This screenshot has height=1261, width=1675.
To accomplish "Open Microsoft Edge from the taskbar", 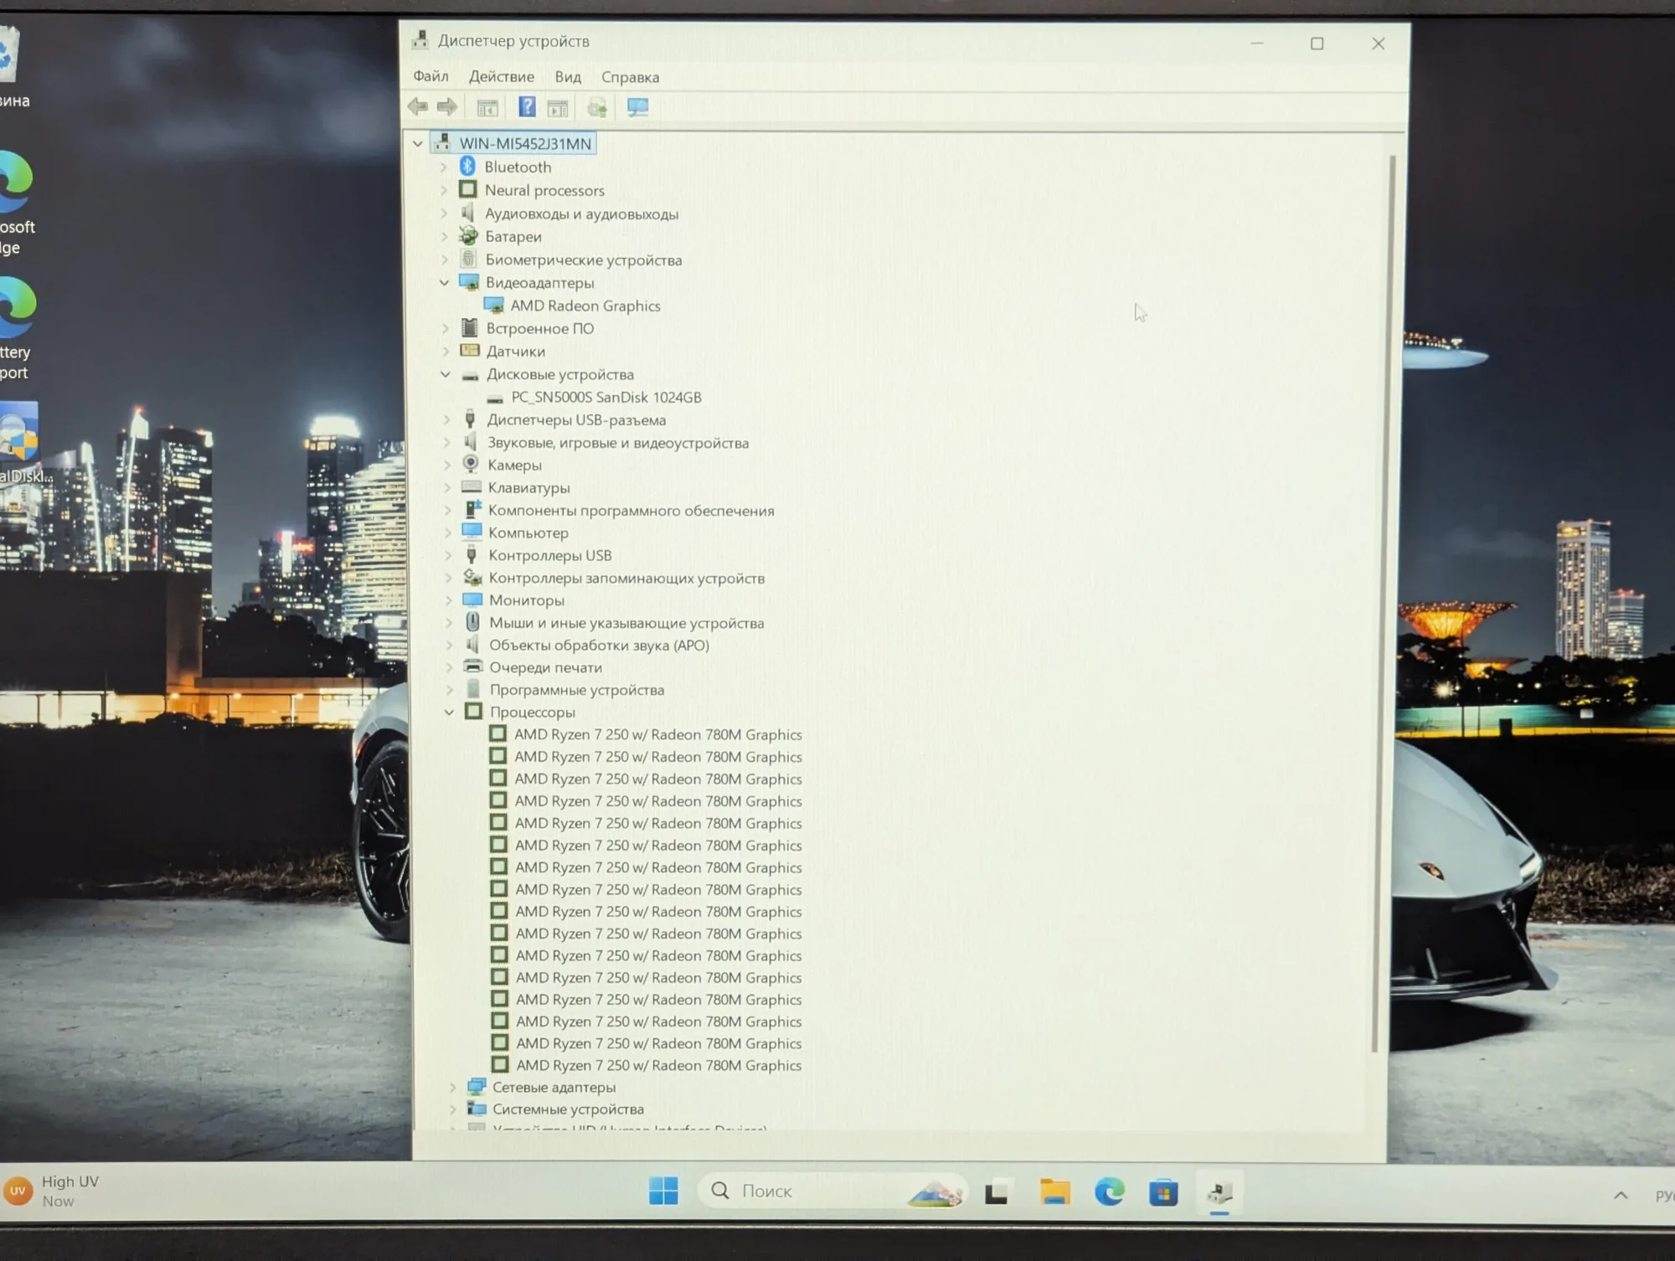I will coord(1109,1191).
